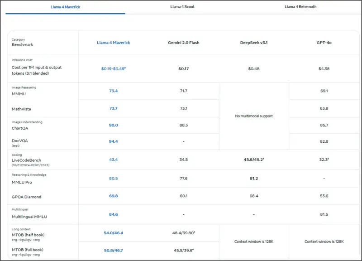
Task: Click the LiveCodeBench benchmark label
Action: [26, 160]
